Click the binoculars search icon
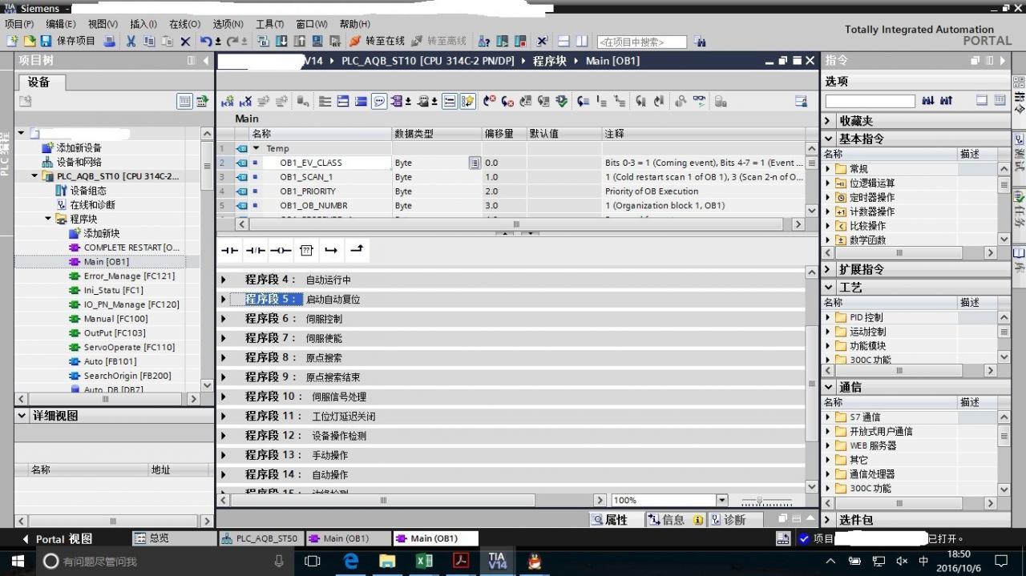This screenshot has height=576, width=1026. 700,42
